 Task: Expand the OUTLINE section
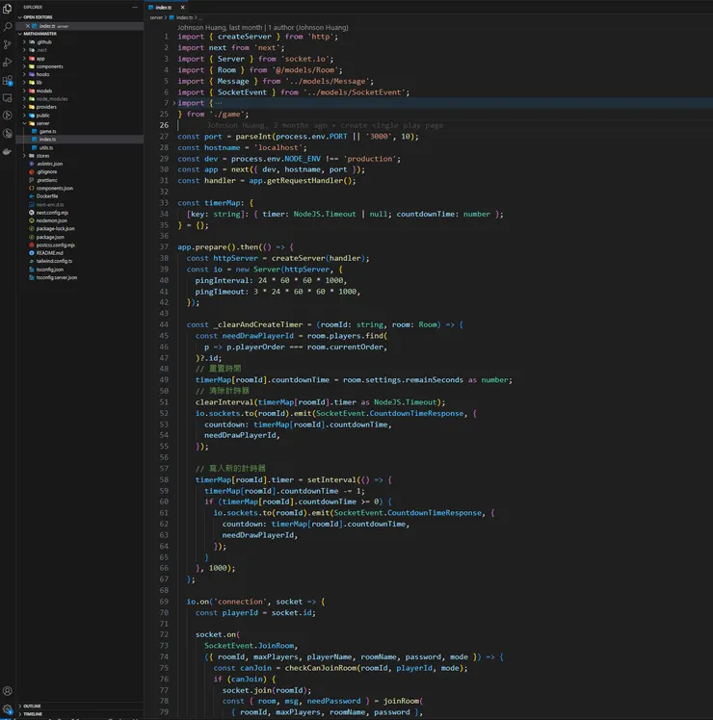pyautogui.click(x=32, y=706)
